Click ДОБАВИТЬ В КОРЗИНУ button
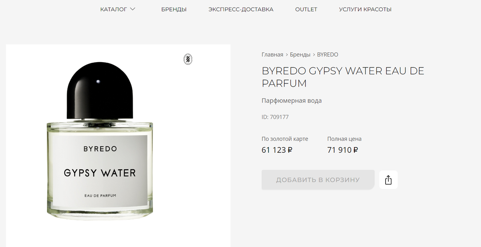This screenshot has height=247, width=481. 318,180
